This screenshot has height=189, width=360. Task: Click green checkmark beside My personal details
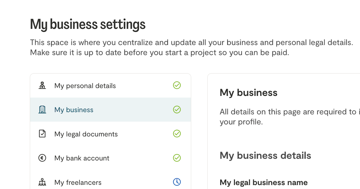pos(177,85)
